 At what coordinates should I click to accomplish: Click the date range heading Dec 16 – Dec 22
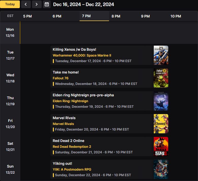(x=83, y=4)
